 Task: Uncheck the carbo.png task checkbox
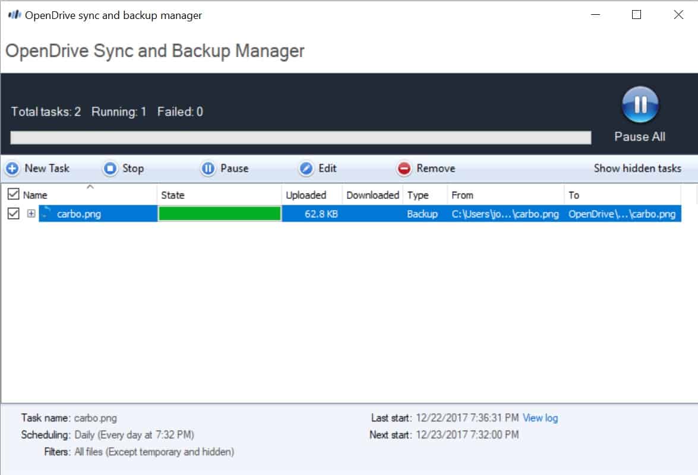tap(13, 214)
